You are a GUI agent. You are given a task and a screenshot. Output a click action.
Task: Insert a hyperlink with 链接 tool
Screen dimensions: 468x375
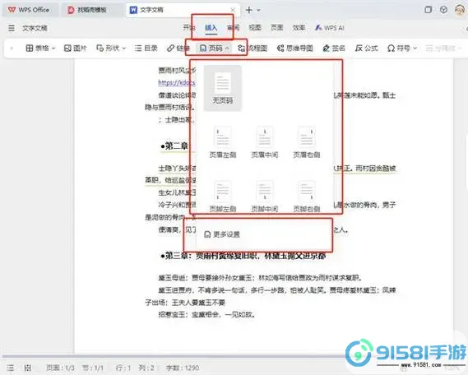[178, 48]
